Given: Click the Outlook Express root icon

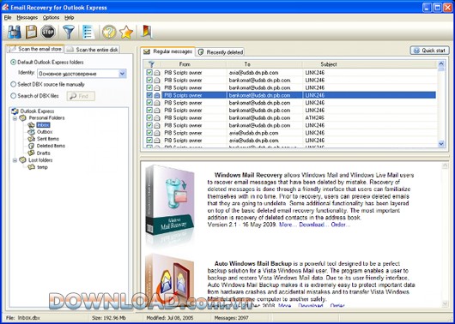Looking at the screenshot, I should (x=15, y=111).
